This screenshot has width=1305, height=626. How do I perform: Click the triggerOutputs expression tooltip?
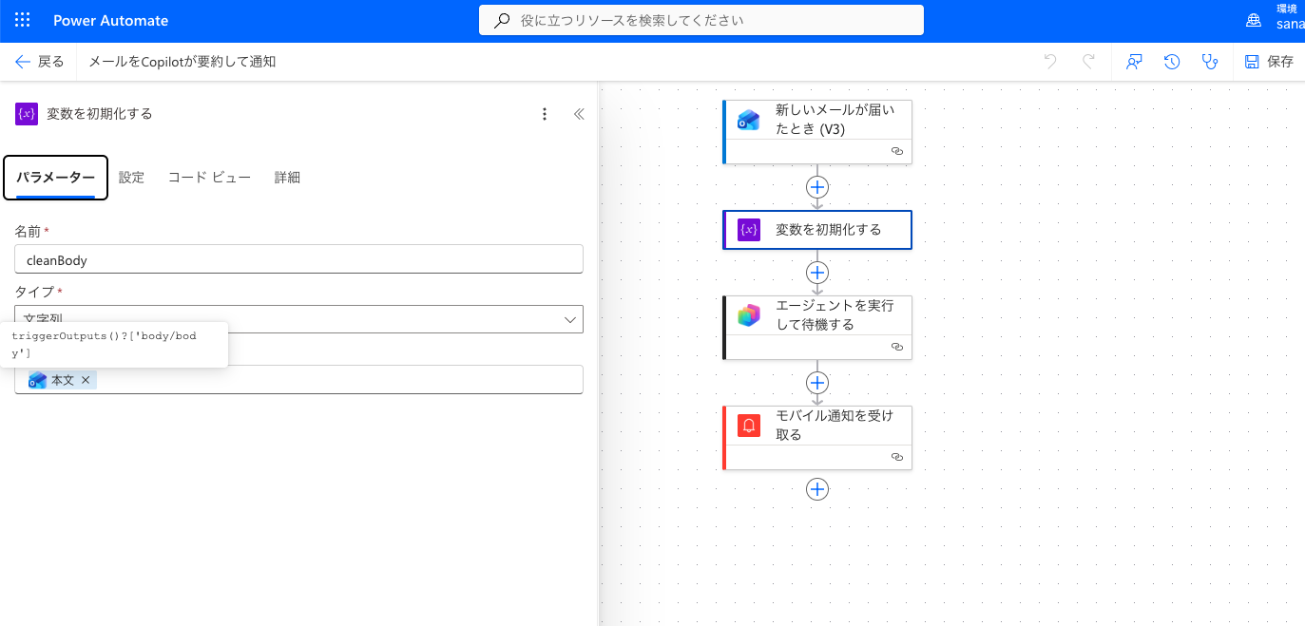click(x=114, y=345)
